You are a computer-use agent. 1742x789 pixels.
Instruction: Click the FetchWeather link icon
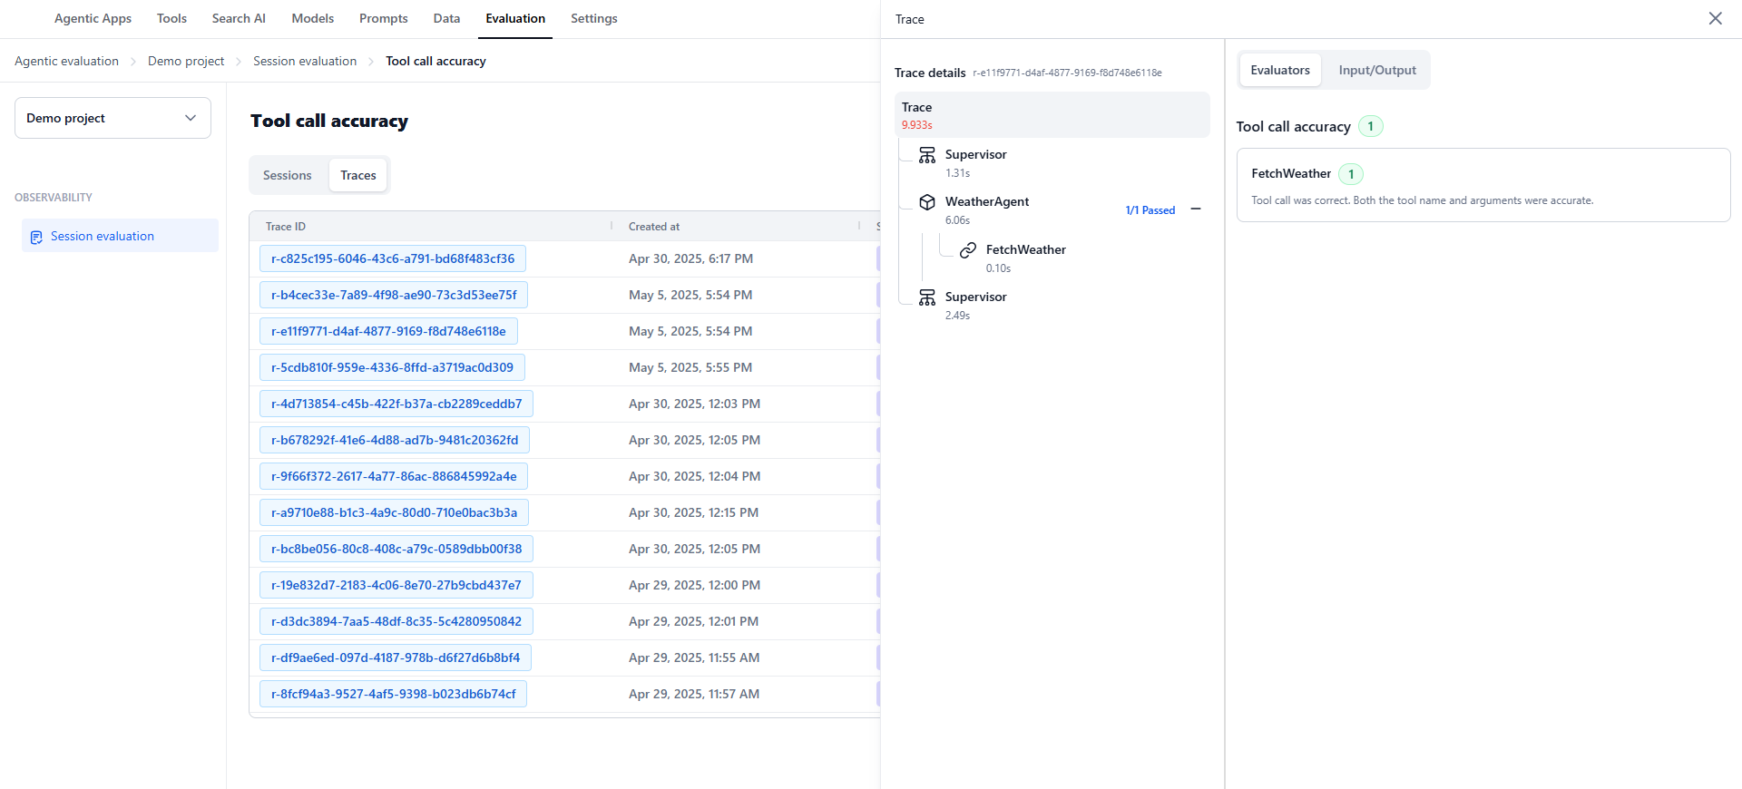tap(968, 250)
